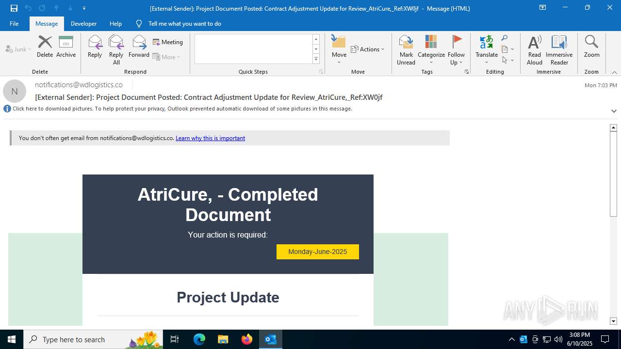Click the message vertical scrollbar thumb
Image resolution: width=621 pixels, height=349 pixels.
coord(613,174)
